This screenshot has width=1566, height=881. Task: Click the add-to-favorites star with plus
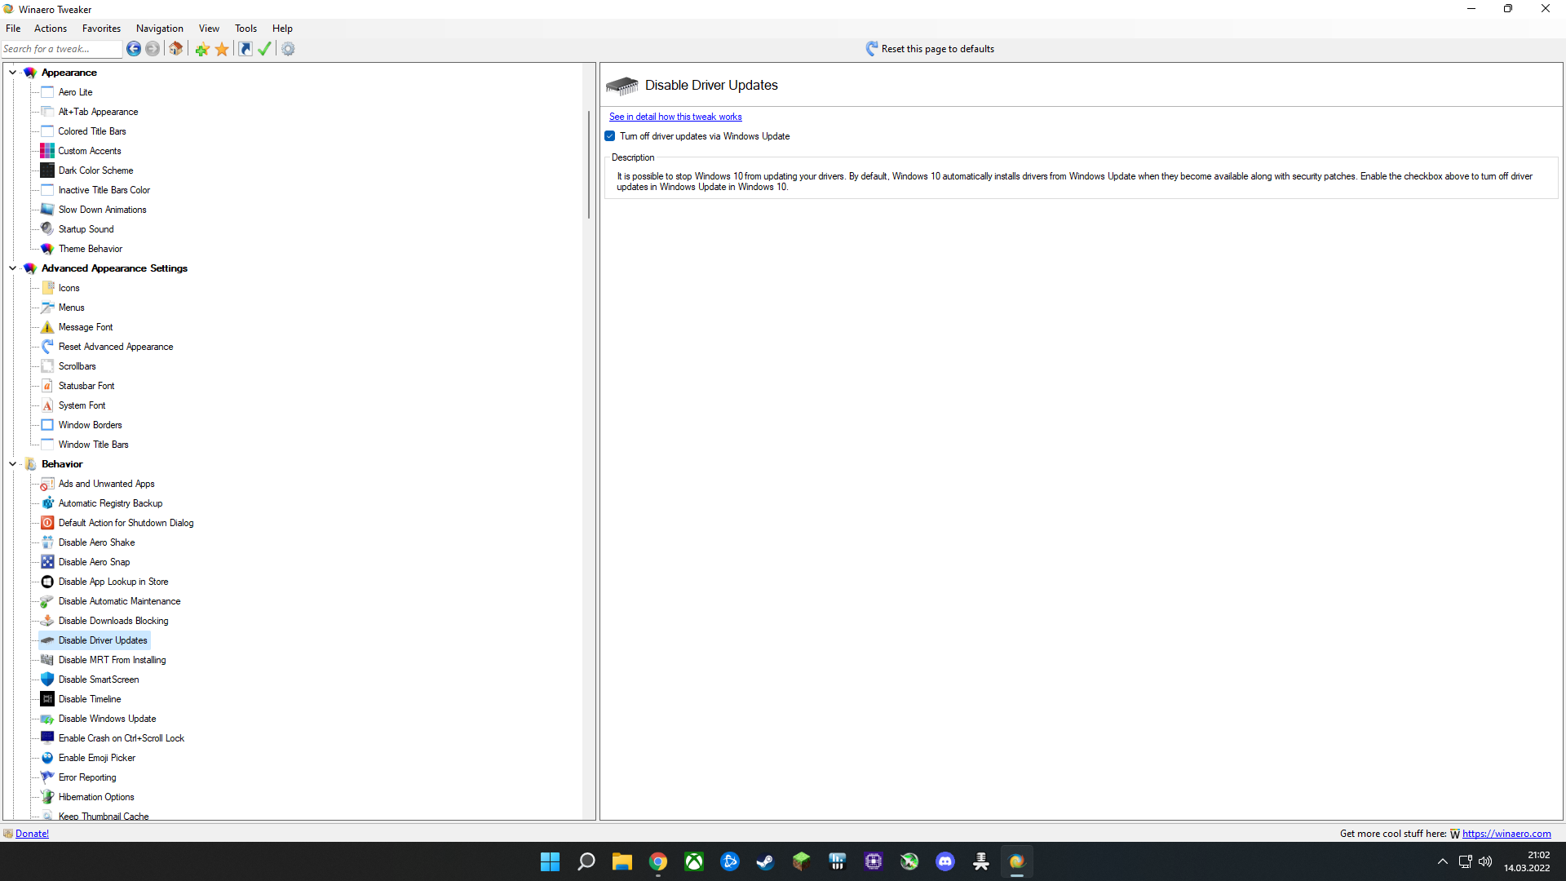[202, 49]
